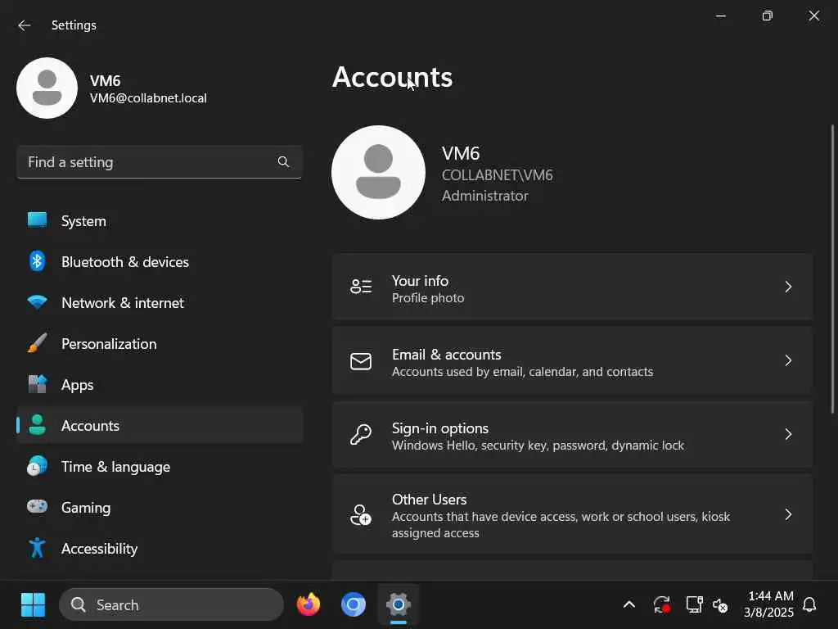Screen dimensions: 838x629
Task: Click the Gaming controller icon
Action: 37,506
